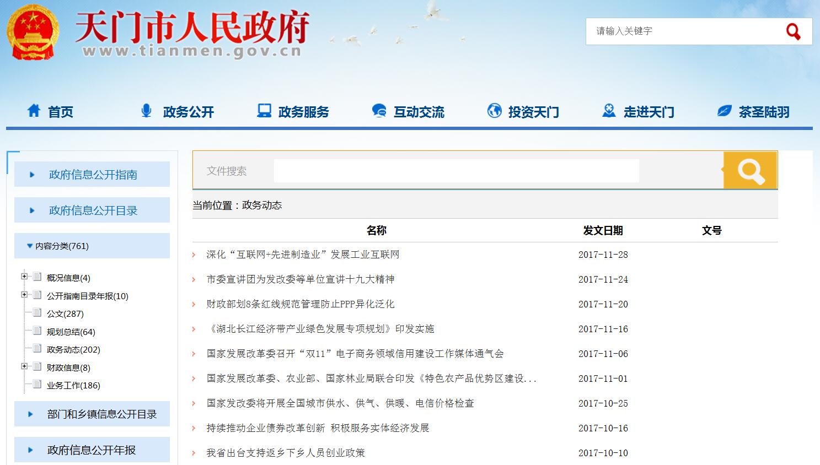Screen dimensions: 820x465
Task: Click the computer icon beside 政务服务
Action: point(264,111)
